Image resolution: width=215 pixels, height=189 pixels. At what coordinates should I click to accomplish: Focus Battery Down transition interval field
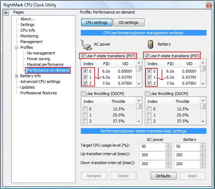(187, 164)
